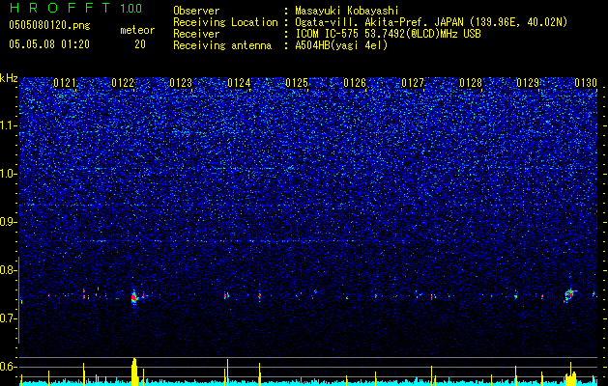This screenshot has width=608, height=386.
Task: Click the 0127 time marker
Action: click(x=413, y=83)
